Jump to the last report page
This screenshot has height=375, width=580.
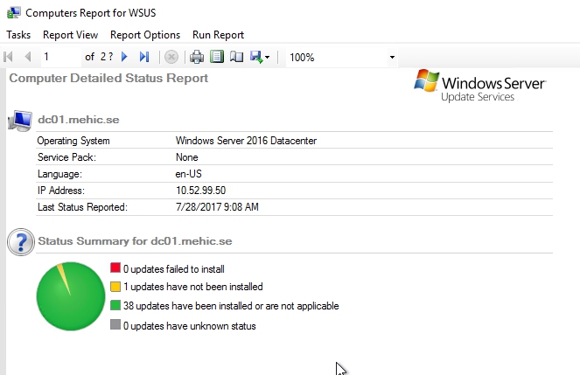tap(144, 57)
